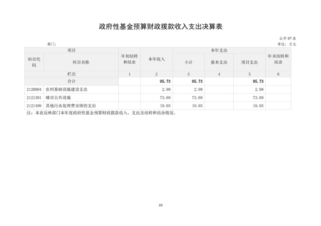Image resolution: width=321 pixels, height=226 pixels.
Task: Click the 年末结转和结余 header cell
Action: (x=278, y=59)
